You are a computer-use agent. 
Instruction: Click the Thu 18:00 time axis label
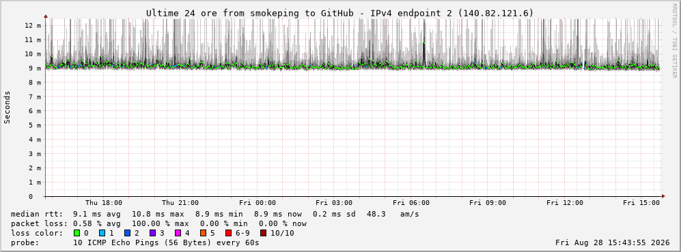click(103, 203)
